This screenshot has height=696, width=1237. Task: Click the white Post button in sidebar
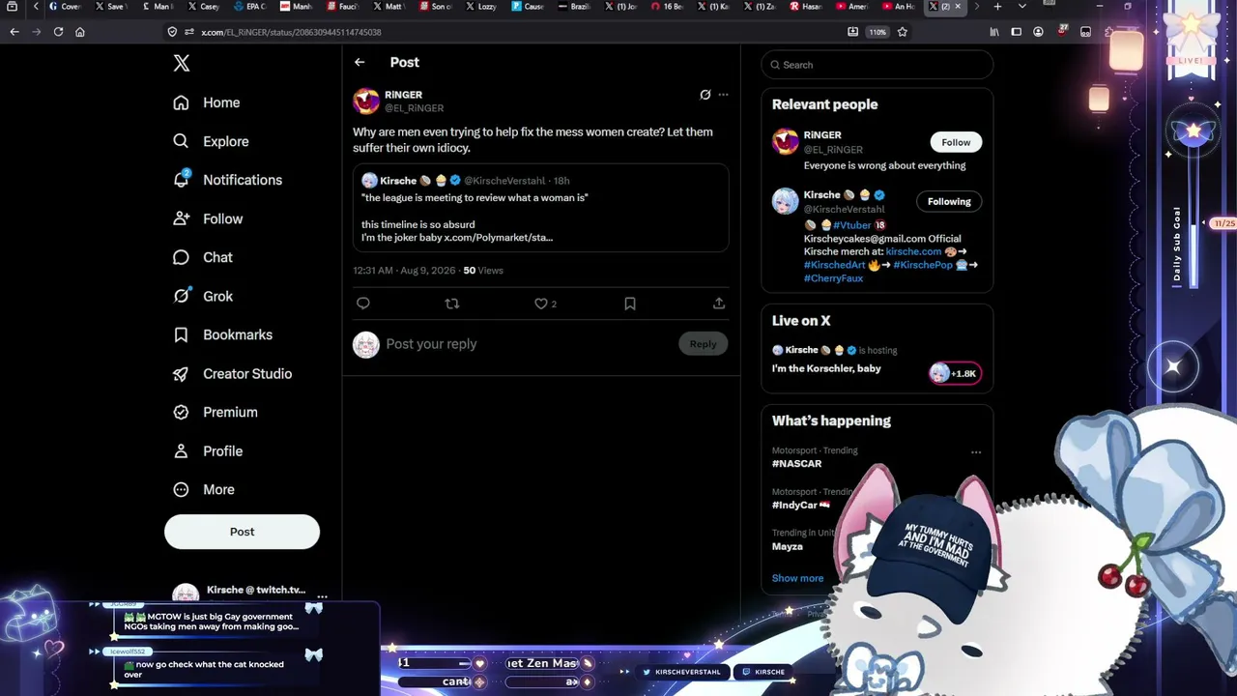tap(242, 532)
